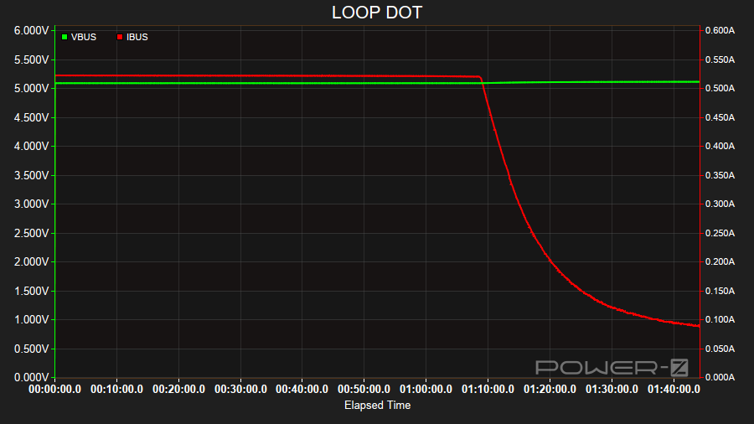754x424 pixels.
Task: Click the 01:40:00.0 time axis label
Action: 673,390
